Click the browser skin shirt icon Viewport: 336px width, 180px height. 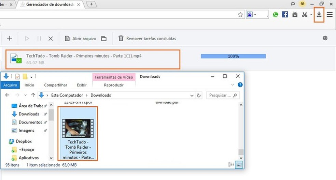click(303, 4)
